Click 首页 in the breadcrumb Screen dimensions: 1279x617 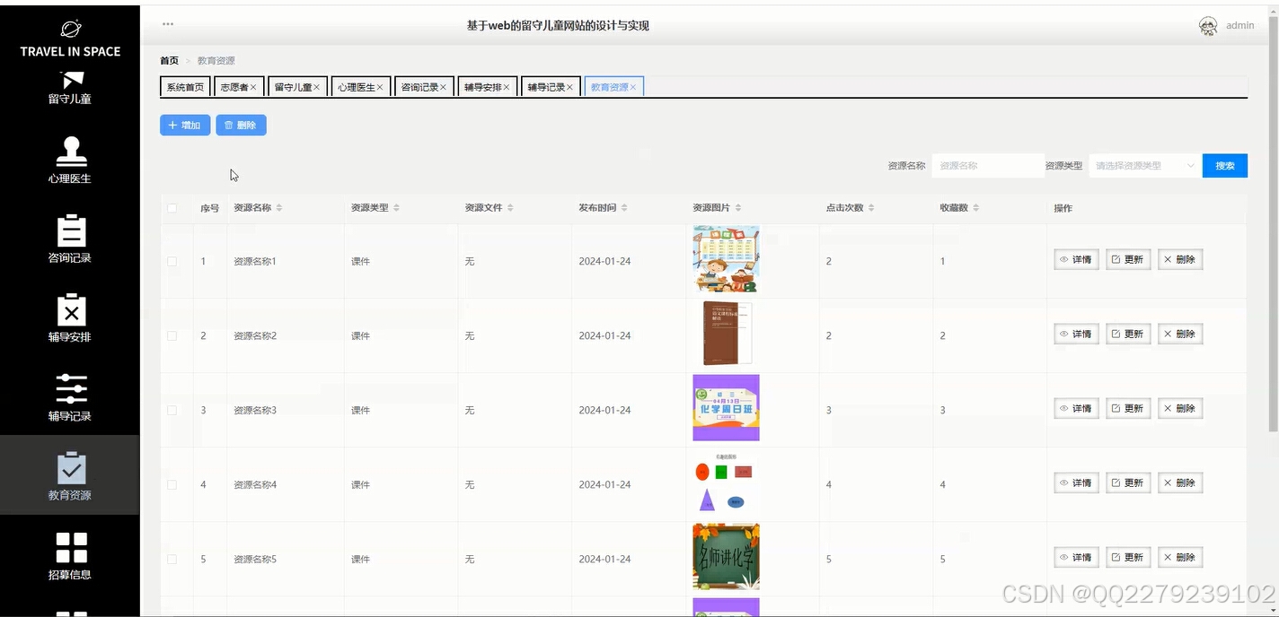pos(169,61)
